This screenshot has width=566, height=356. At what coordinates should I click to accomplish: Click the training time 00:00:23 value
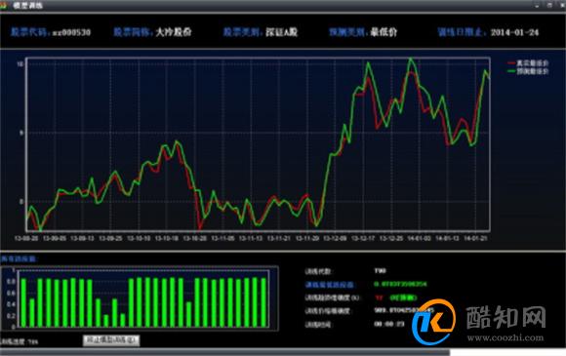click(x=389, y=324)
